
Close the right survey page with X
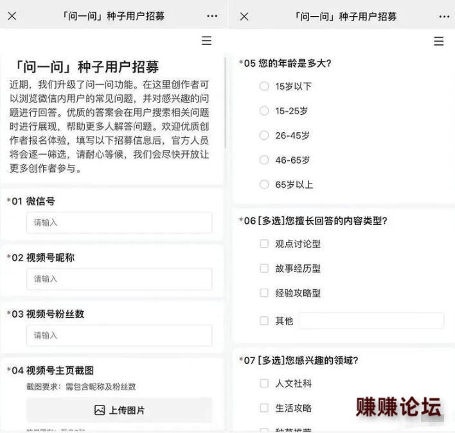[x=244, y=17]
